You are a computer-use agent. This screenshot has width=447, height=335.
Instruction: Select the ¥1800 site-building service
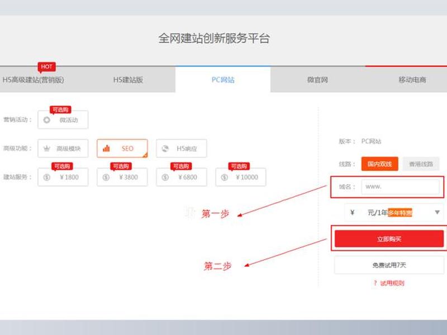tap(63, 177)
